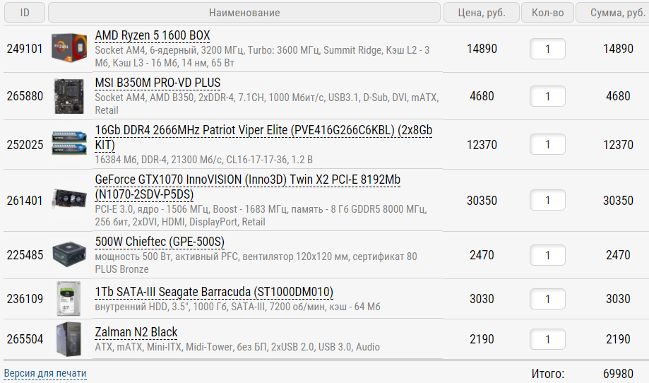Open the 1Tb SATA-III Seagate Barracuda link
Image resolution: width=649 pixels, height=383 pixels.
(214, 292)
